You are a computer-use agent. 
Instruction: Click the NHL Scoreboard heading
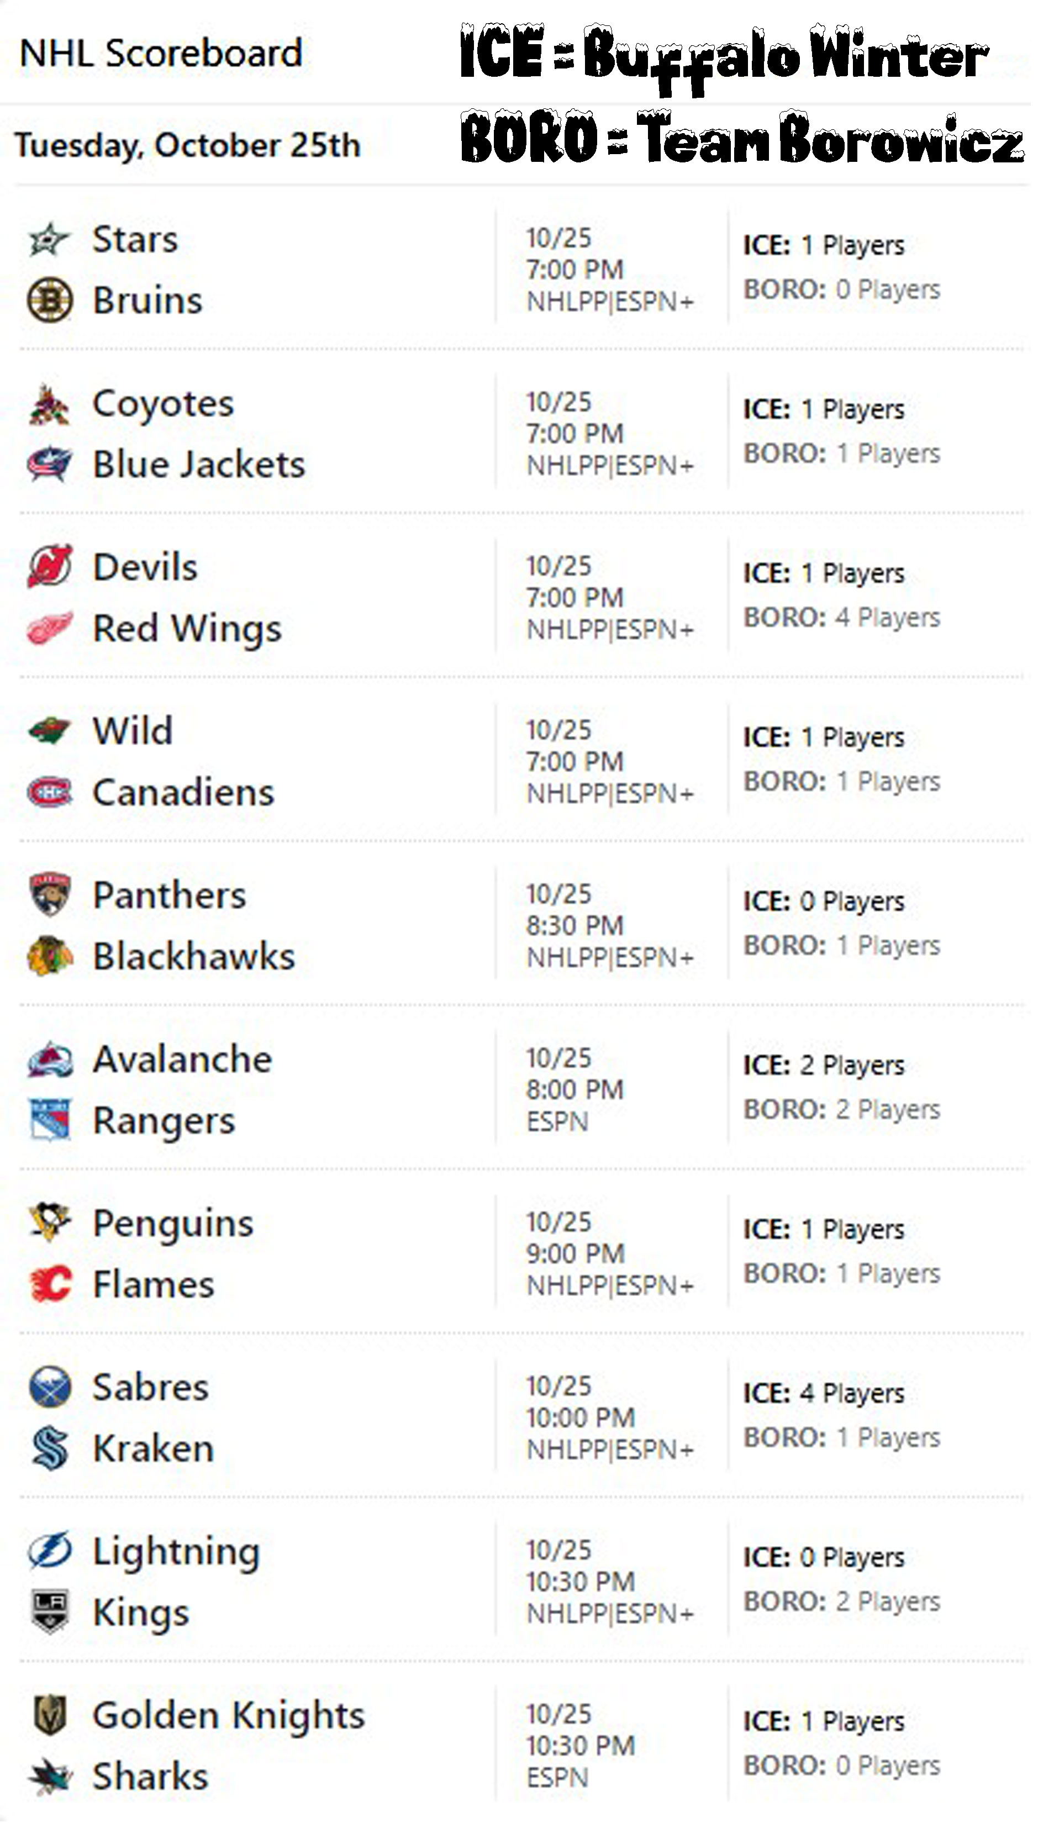click(x=161, y=54)
